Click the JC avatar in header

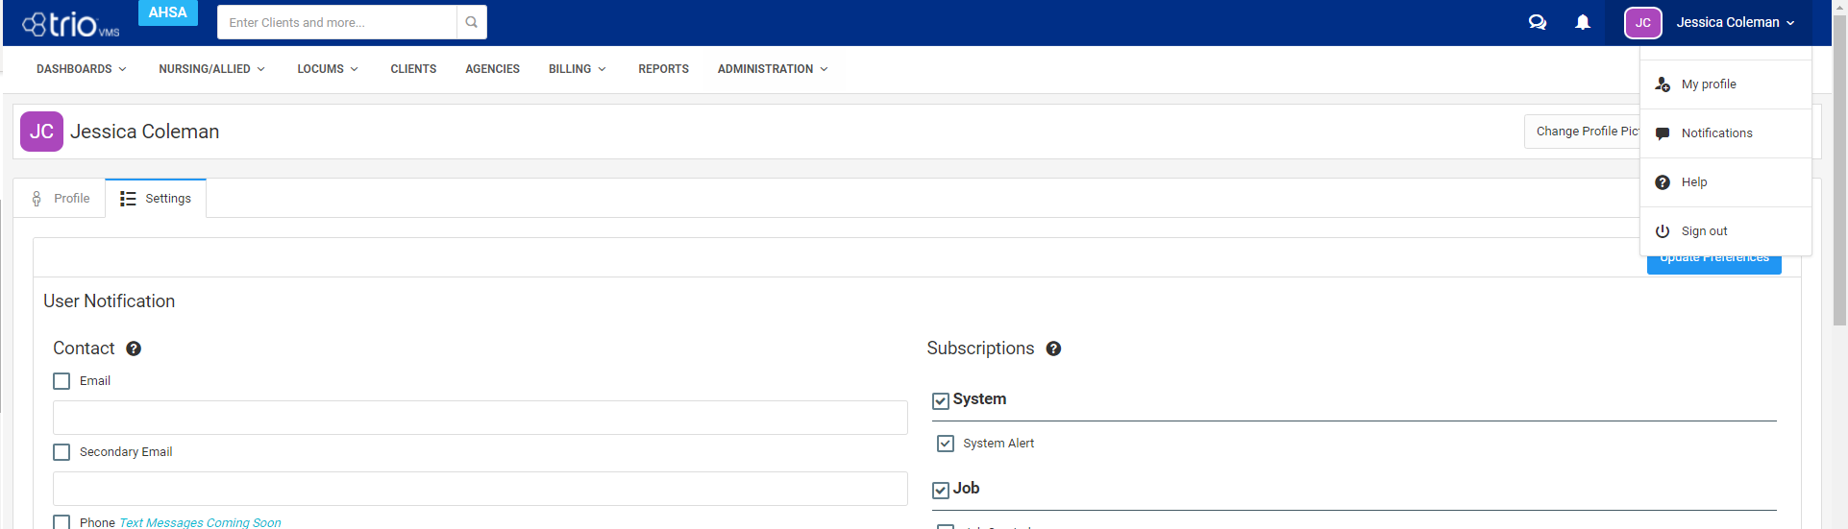pyautogui.click(x=1642, y=22)
